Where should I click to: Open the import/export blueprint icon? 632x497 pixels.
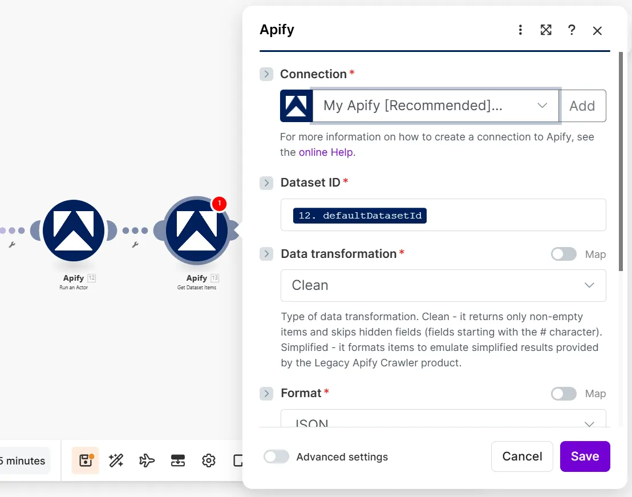[x=177, y=460]
